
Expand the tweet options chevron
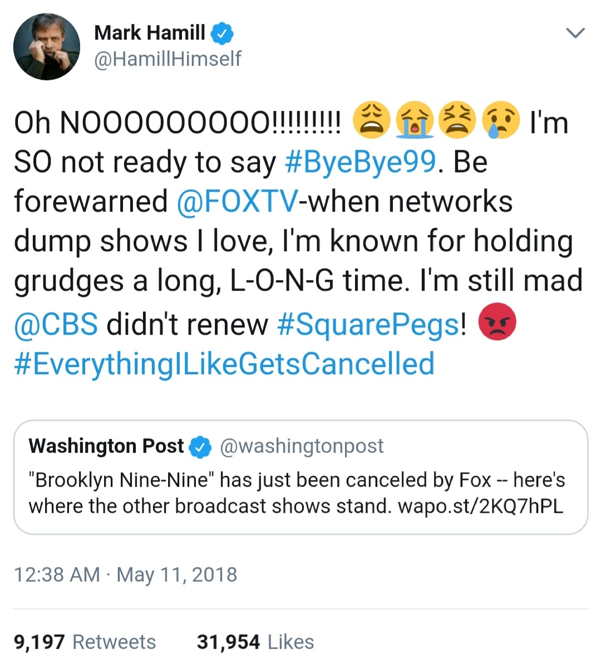click(575, 33)
